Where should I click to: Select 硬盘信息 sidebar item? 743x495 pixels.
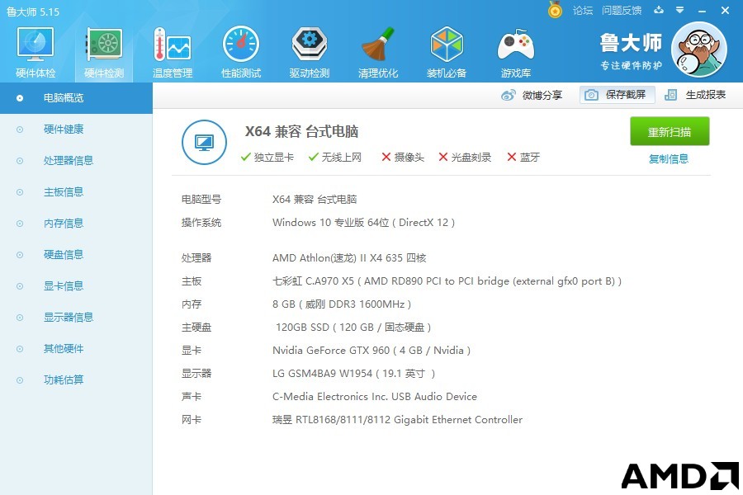coord(76,254)
